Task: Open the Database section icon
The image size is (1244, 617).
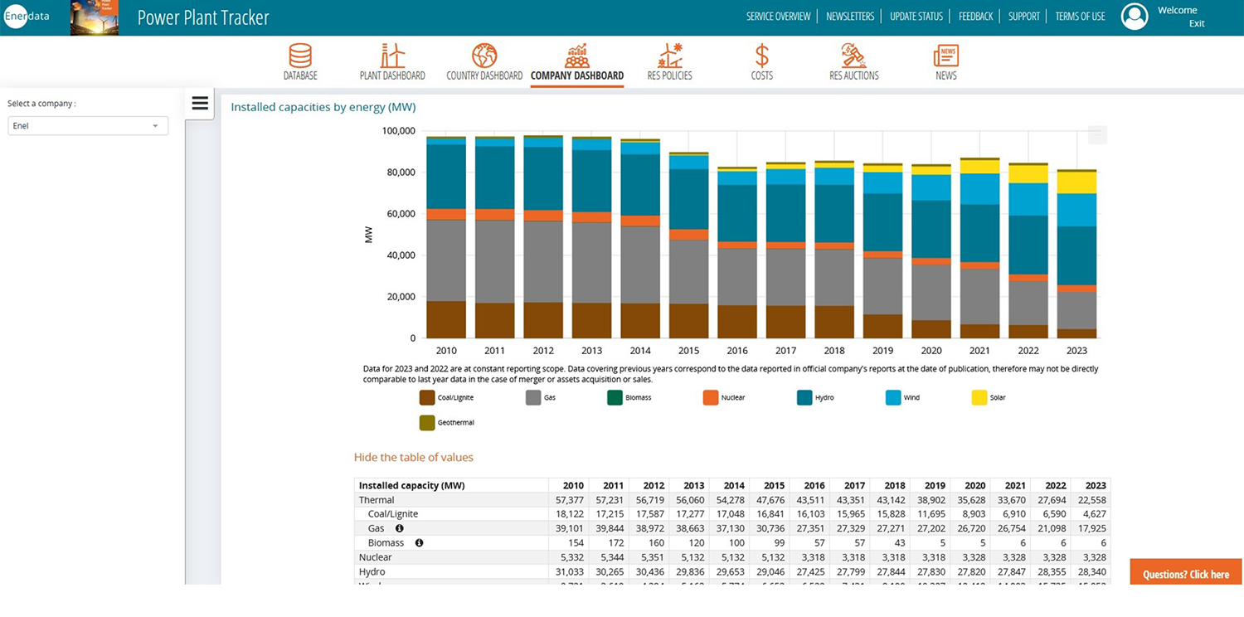Action: click(300, 56)
